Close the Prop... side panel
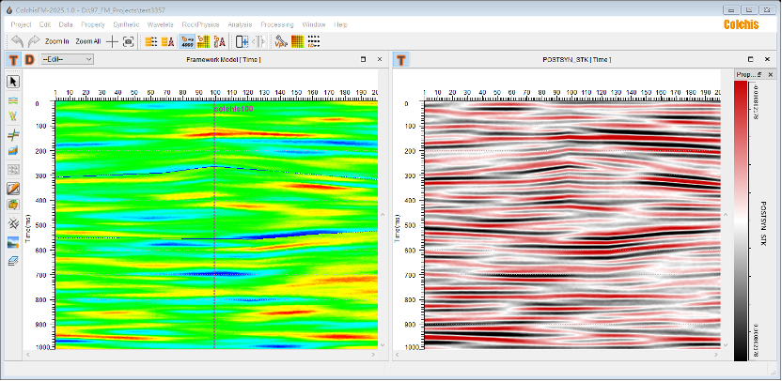782x381 pixels. click(770, 75)
